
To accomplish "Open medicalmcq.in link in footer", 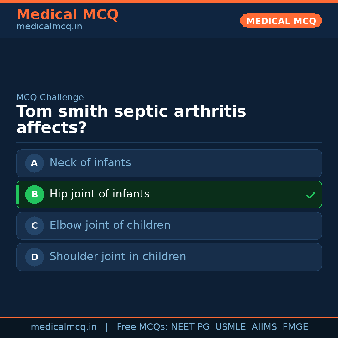I will [x=64, y=327].
